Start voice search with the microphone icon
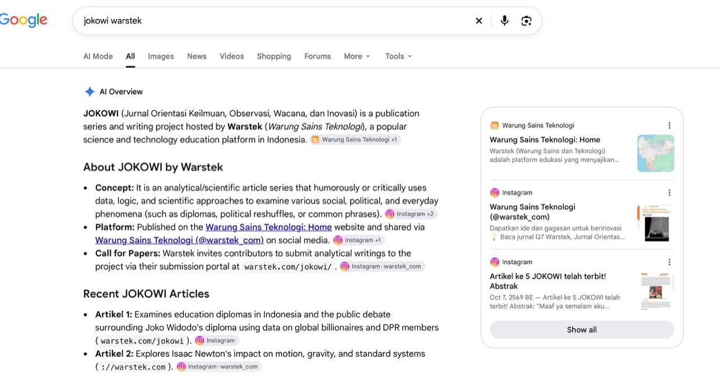This screenshot has height=376, width=719. 504,21
